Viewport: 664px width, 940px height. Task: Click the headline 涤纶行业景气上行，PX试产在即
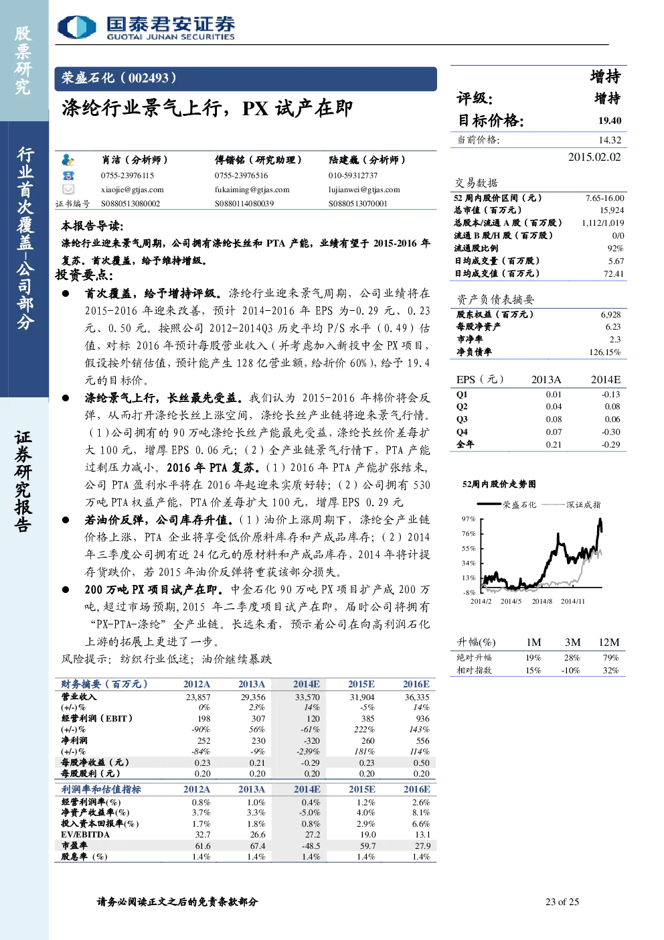pos(207,108)
